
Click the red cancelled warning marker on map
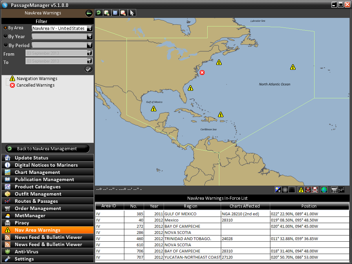pos(202,73)
